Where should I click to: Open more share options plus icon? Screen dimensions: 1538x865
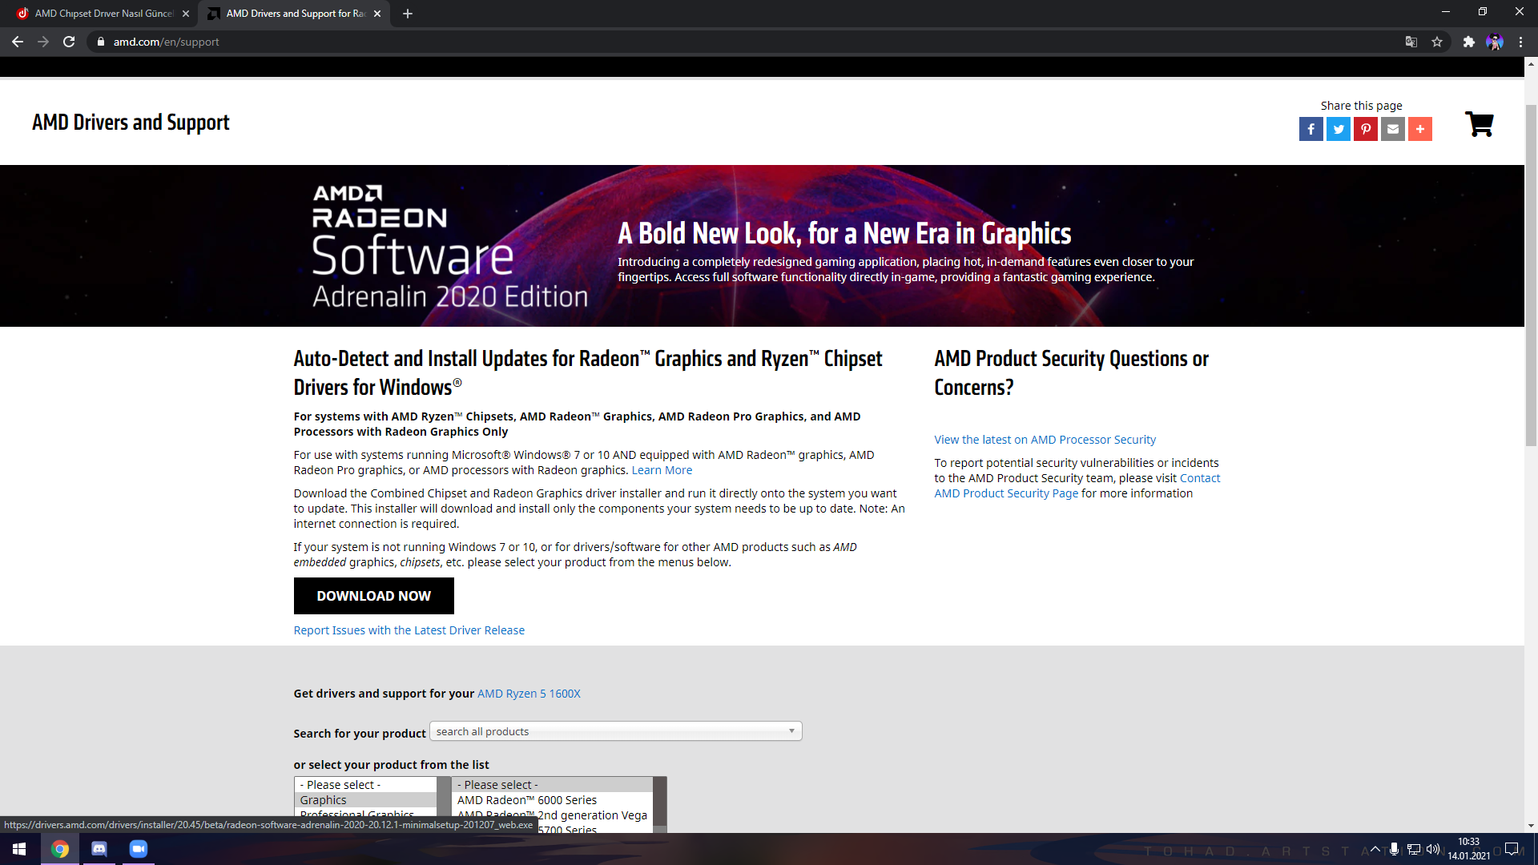coord(1419,129)
